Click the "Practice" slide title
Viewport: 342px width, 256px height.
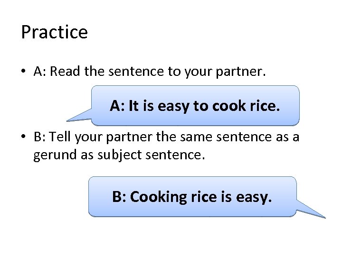(54, 32)
